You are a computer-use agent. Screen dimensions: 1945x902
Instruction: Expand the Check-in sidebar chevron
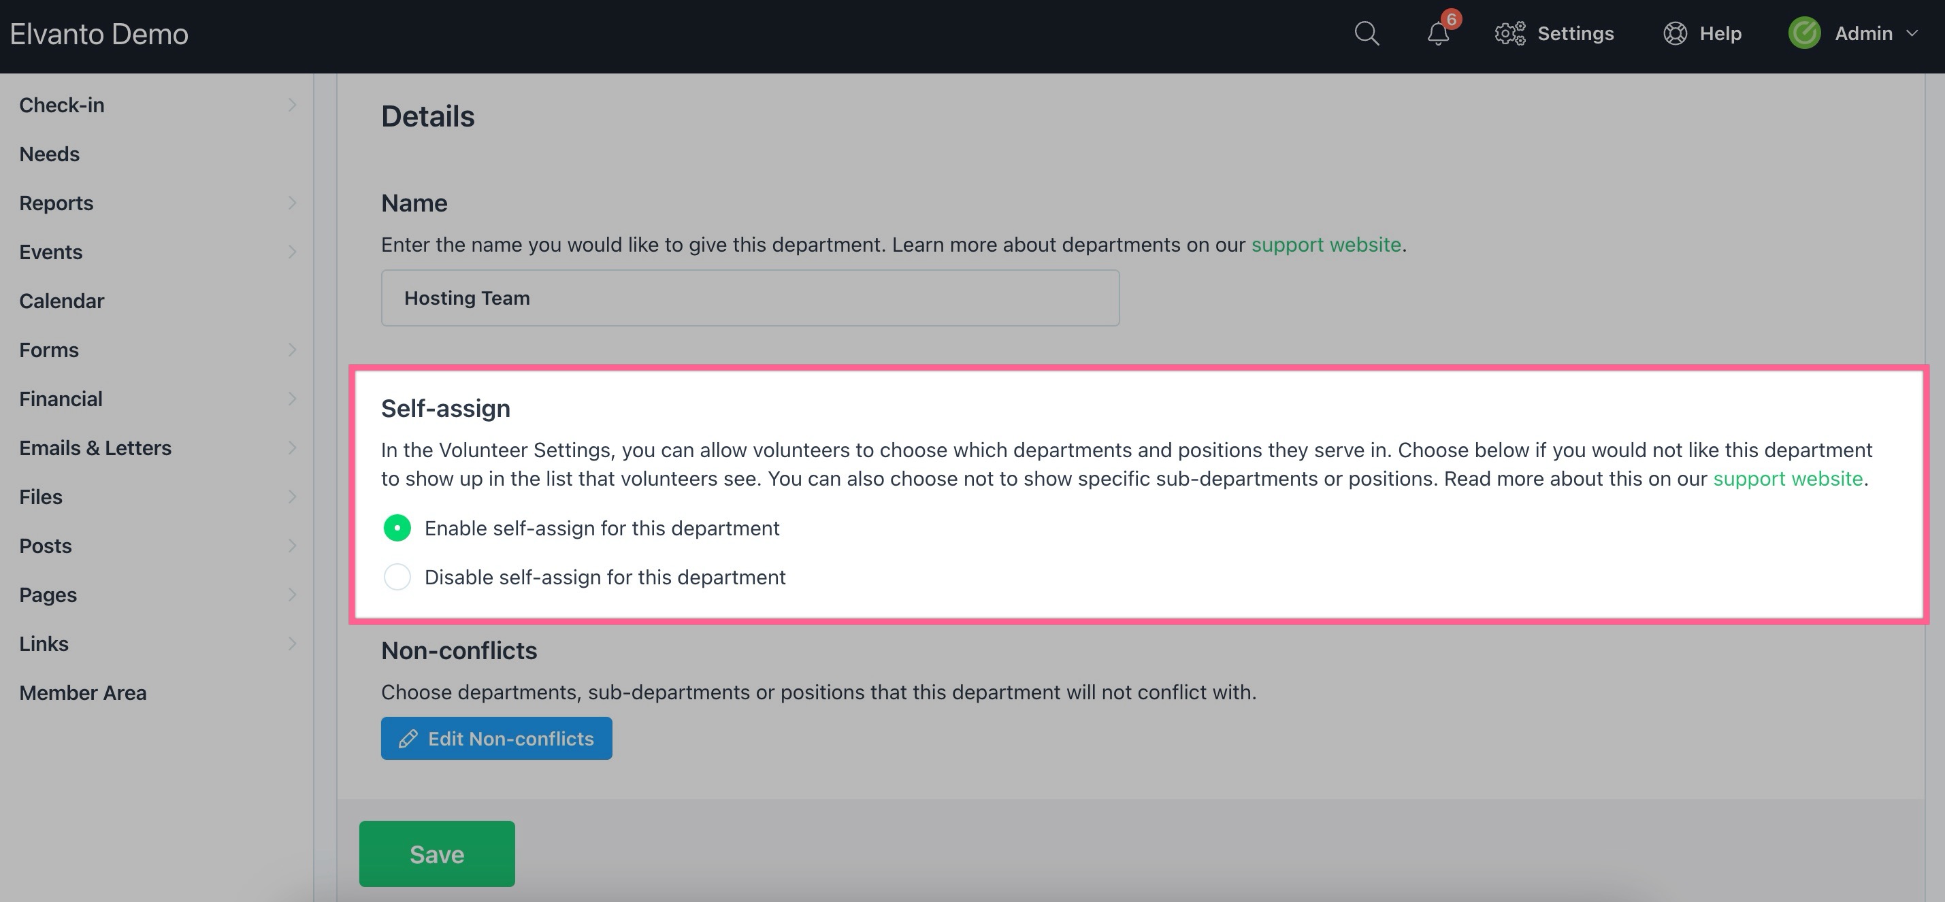[292, 105]
